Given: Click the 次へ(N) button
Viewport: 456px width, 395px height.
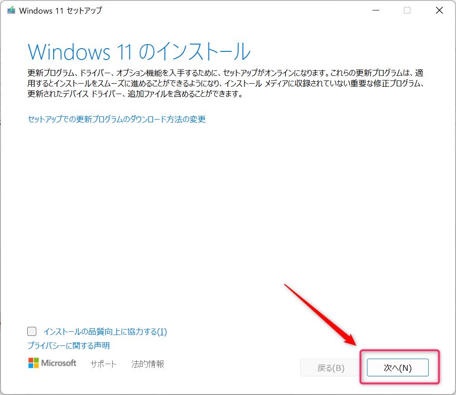Looking at the screenshot, I should click(397, 368).
